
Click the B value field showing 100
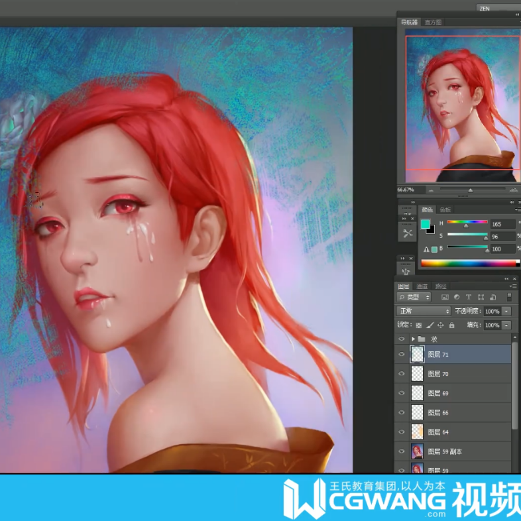click(502, 249)
